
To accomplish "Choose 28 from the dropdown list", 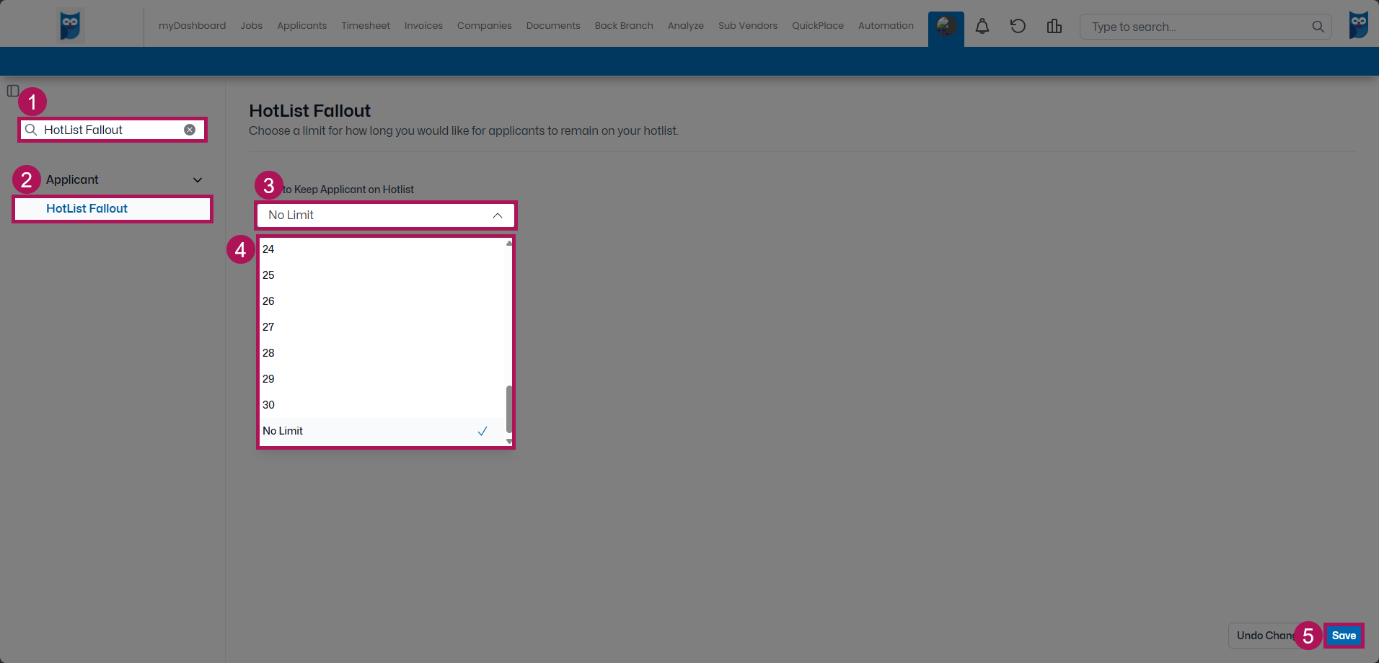I will click(384, 353).
